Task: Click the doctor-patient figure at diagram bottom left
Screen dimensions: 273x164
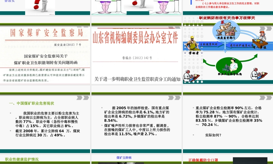Action: (191, 76)
